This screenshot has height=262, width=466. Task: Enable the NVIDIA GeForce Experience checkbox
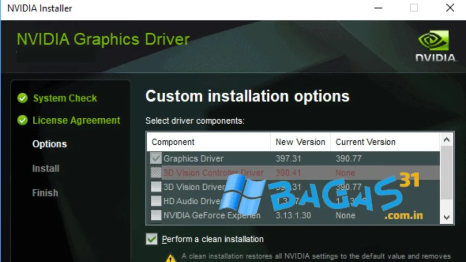[156, 215]
